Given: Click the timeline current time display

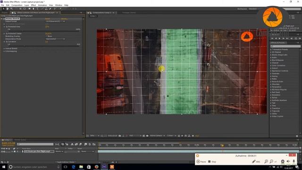Looking at the screenshot, I should click(x=8, y=144).
